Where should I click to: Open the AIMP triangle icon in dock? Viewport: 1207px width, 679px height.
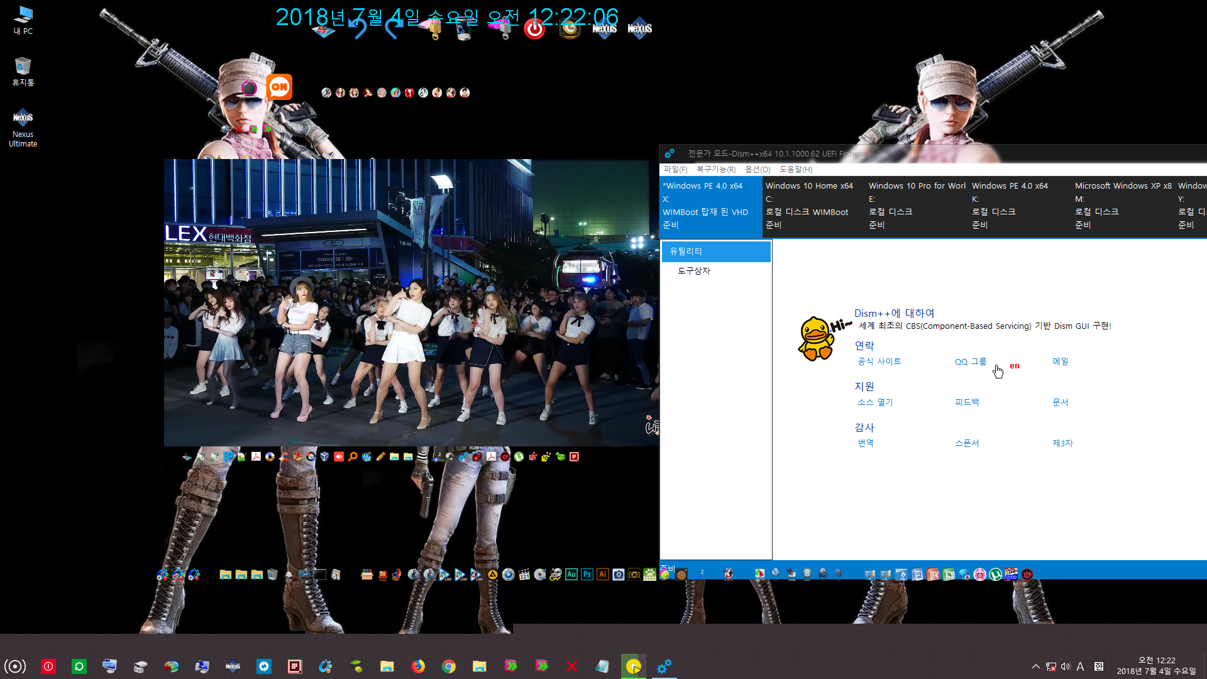point(492,574)
